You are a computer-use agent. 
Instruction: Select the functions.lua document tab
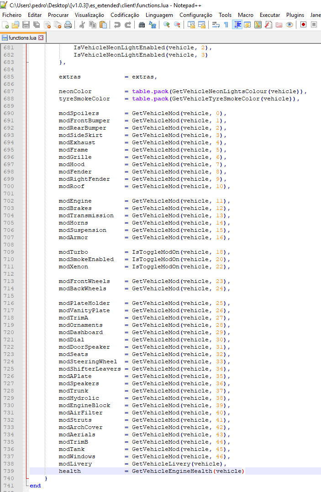click(x=23, y=37)
